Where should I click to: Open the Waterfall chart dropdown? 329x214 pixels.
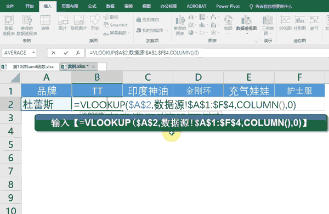coord(214,17)
